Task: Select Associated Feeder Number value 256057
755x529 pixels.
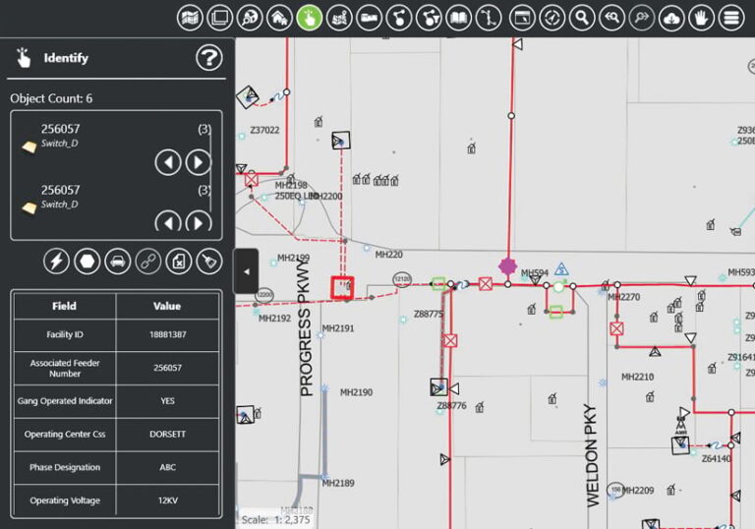Action: pyautogui.click(x=167, y=368)
